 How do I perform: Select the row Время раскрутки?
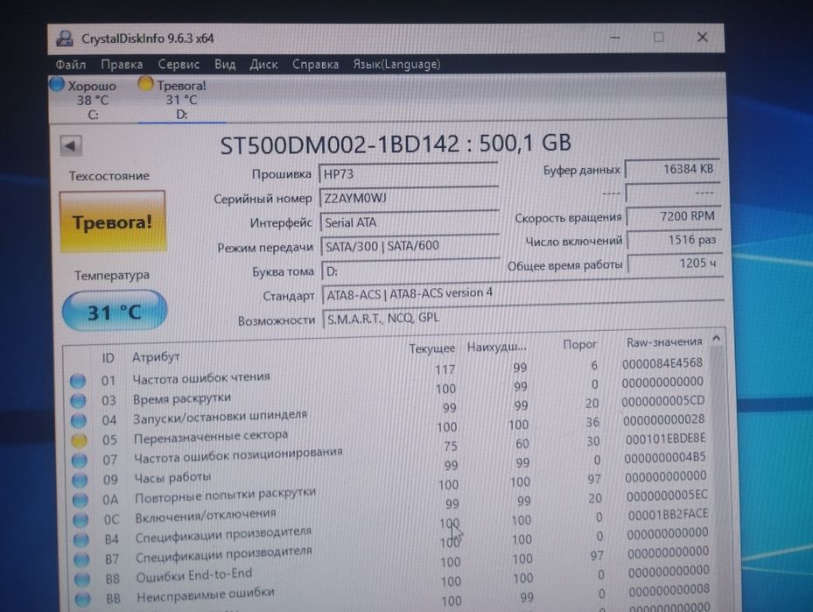click(x=388, y=392)
